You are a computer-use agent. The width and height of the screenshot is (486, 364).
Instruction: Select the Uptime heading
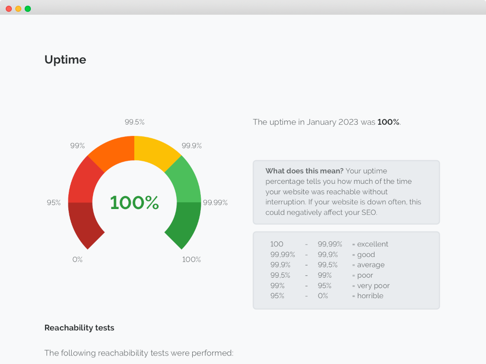point(65,60)
